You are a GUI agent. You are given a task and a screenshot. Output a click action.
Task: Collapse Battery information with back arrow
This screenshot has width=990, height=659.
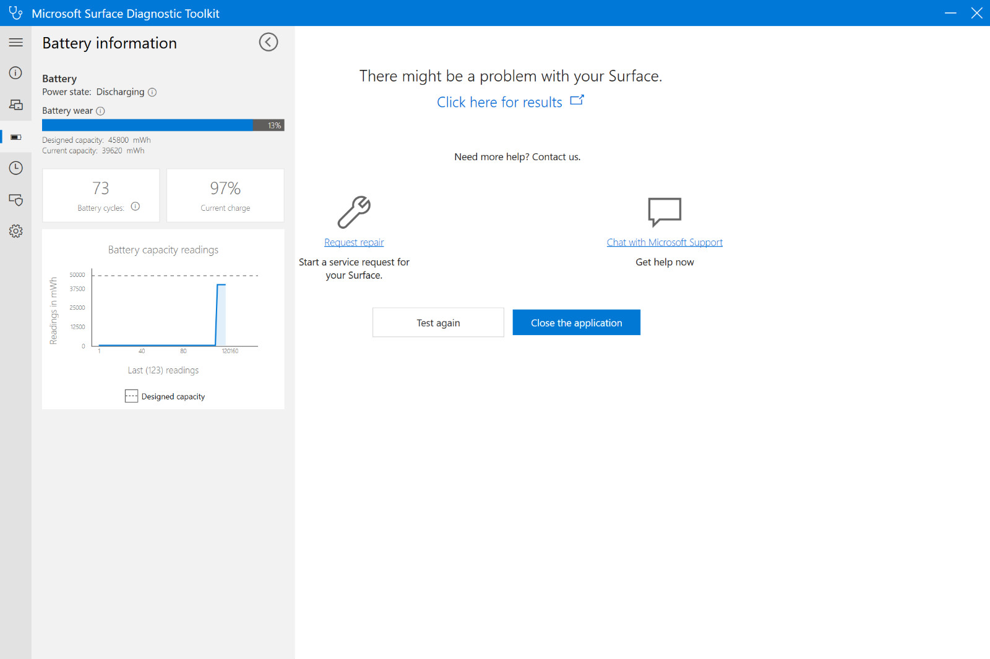pos(269,42)
